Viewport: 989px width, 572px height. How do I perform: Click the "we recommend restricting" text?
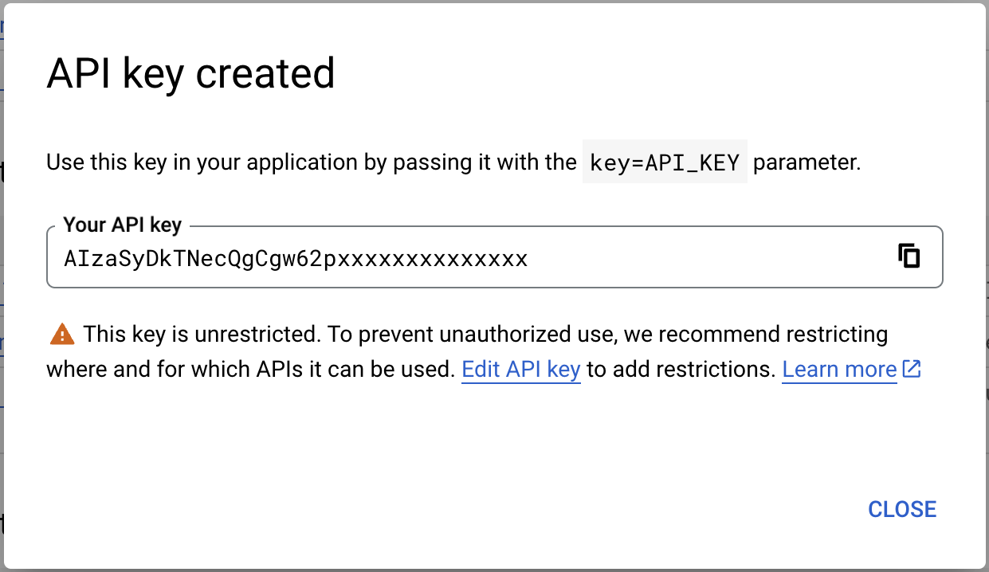click(x=755, y=334)
